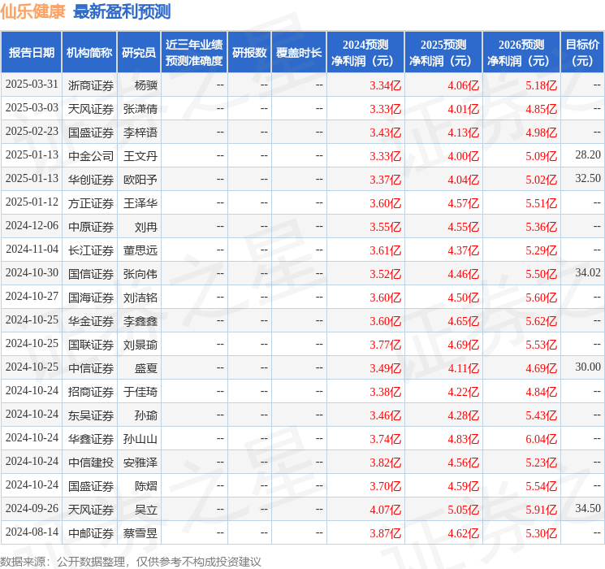Click 2026 forecast value 6.04亿

pyautogui.click(x=541, y=439)
